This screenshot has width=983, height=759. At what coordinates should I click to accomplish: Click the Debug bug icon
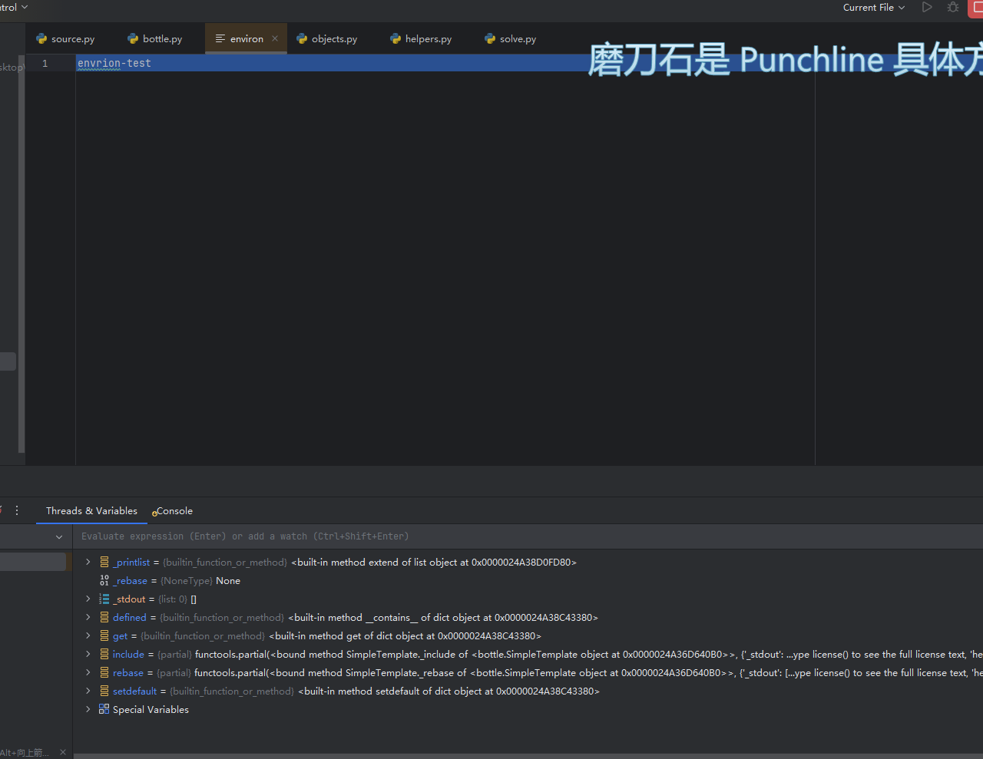pyautogui.click(x=953, y=8)
